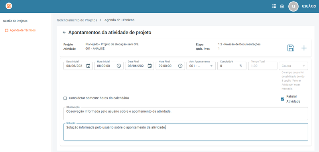
Task: Go to Gerenciamento de Projetos breadcrumb
Action: point(77,20)
